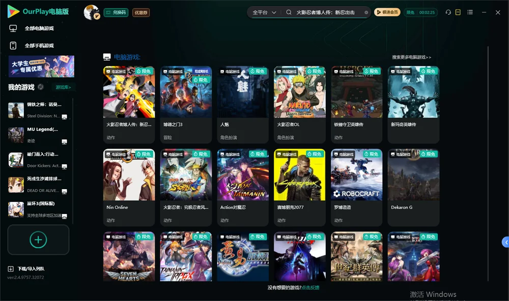Open the Nin Online game card
Viewport: 509px width, 301px height.
coord(129,188)
